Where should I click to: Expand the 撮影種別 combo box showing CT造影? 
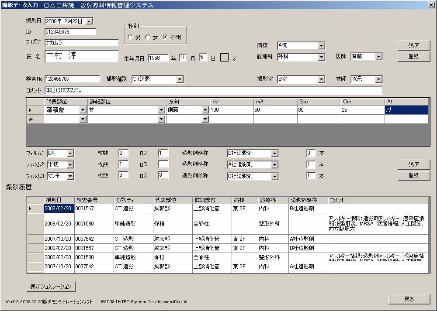[x=180, y=79]
